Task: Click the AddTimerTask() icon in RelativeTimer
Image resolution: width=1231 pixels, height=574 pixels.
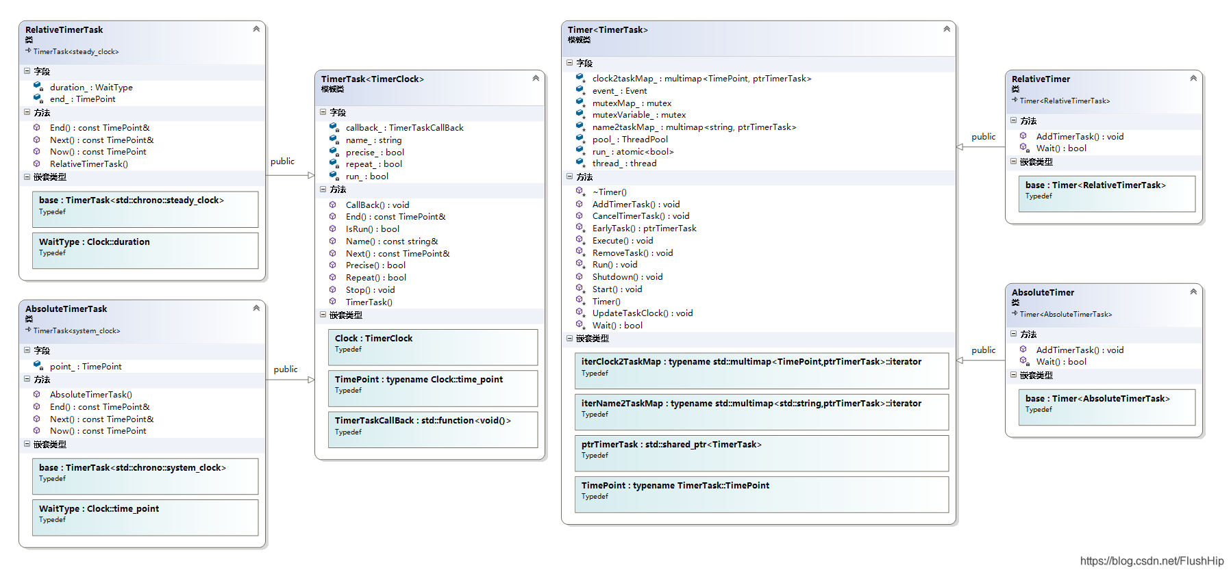Action: tap(1023, 136)
